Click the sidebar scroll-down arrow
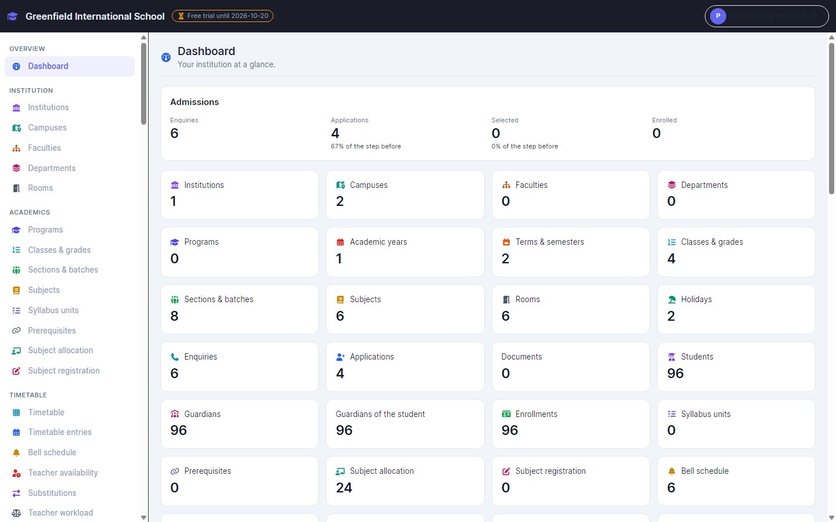836x522 pixels. (143, 517)
